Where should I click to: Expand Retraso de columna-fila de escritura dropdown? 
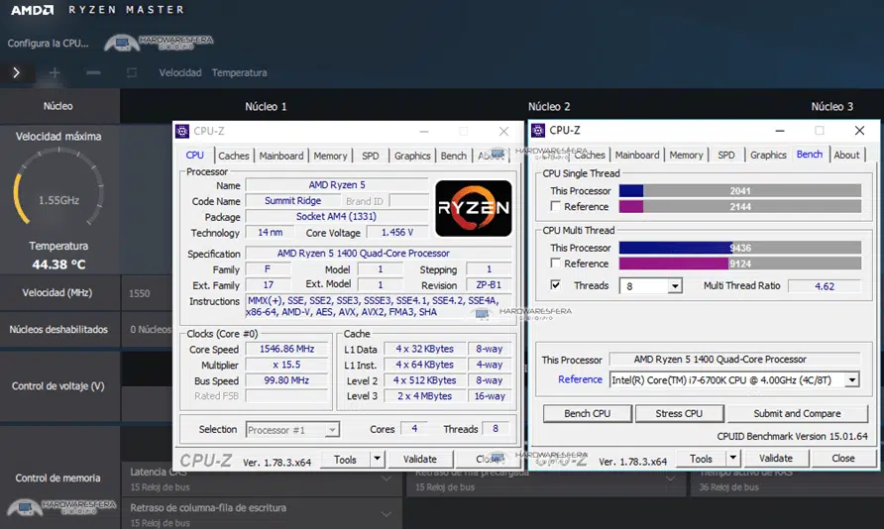point(387,514)
